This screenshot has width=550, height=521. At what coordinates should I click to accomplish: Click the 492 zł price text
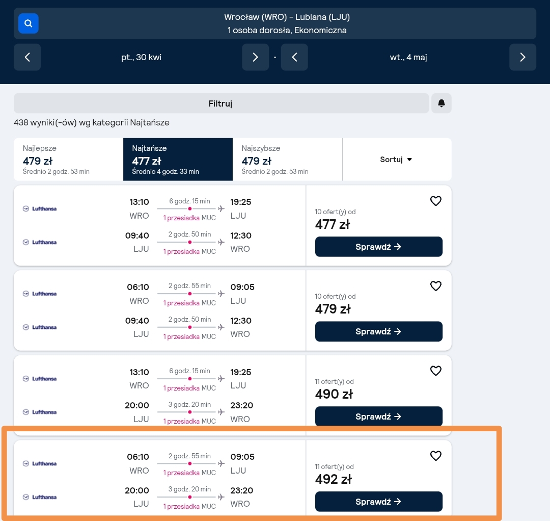(x=333, y=479)
